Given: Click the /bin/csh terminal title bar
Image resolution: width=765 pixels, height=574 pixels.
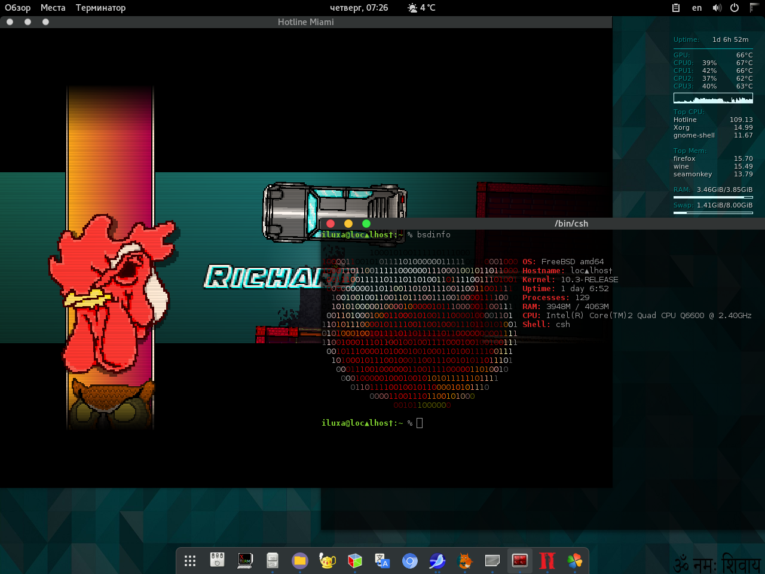Looking at the screenshot, I should click(543, 223).
